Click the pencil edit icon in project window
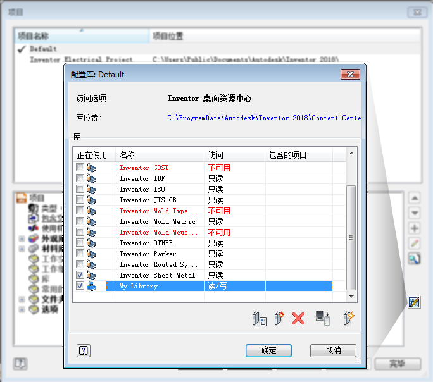Image resolution: width=433 pixels, height=382 pixels. (x=415, y=243)
